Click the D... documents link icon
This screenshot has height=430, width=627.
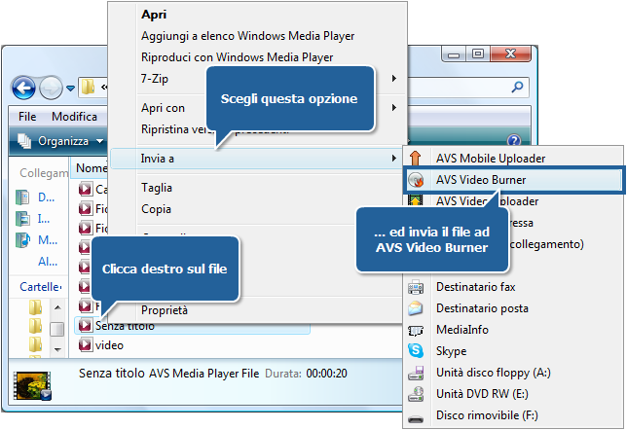(22, 197)
